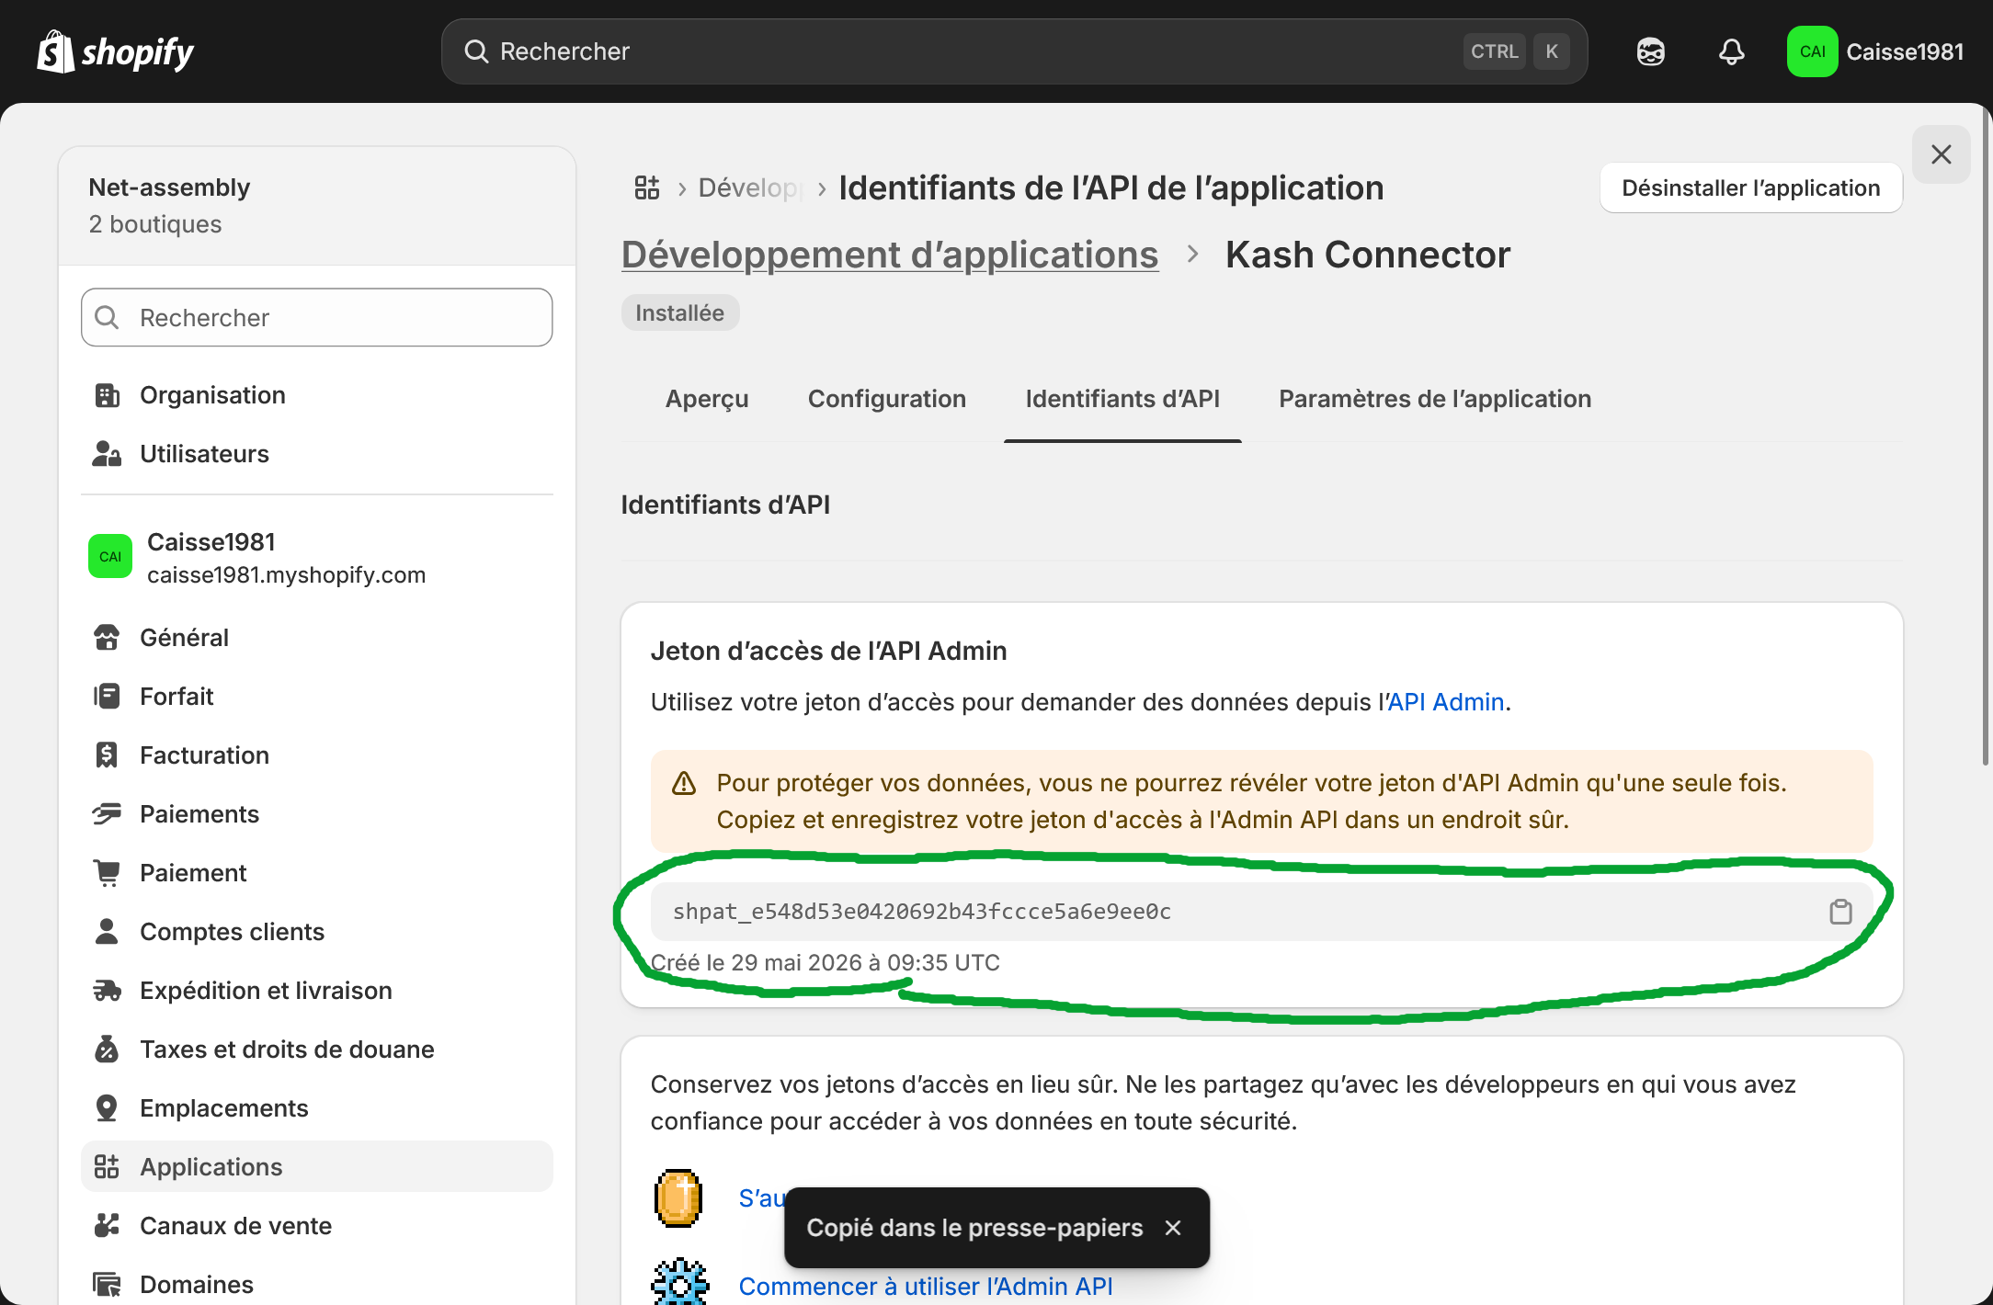The width and height of the screenshot is (1993, 1305).
Task: Click the pixel coin icon
Action: coord(678,1198)
